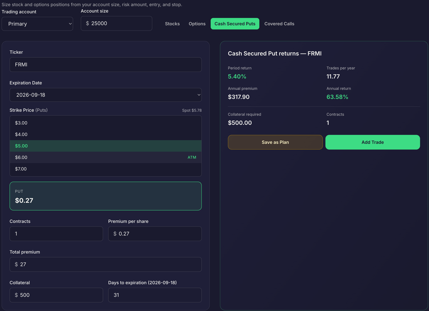Select the $7.00 strike price
429x311 pixels.
pyautogui.click(x=106, y=169)
